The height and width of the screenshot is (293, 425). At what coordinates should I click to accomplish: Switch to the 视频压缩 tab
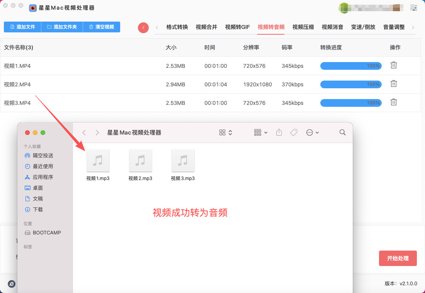tap(303, 27)
